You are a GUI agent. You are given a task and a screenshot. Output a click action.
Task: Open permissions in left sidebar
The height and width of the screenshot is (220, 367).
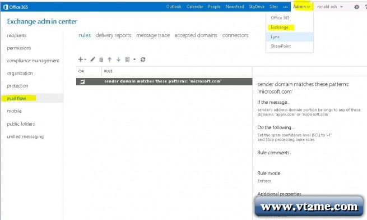[x=19, y=48]
